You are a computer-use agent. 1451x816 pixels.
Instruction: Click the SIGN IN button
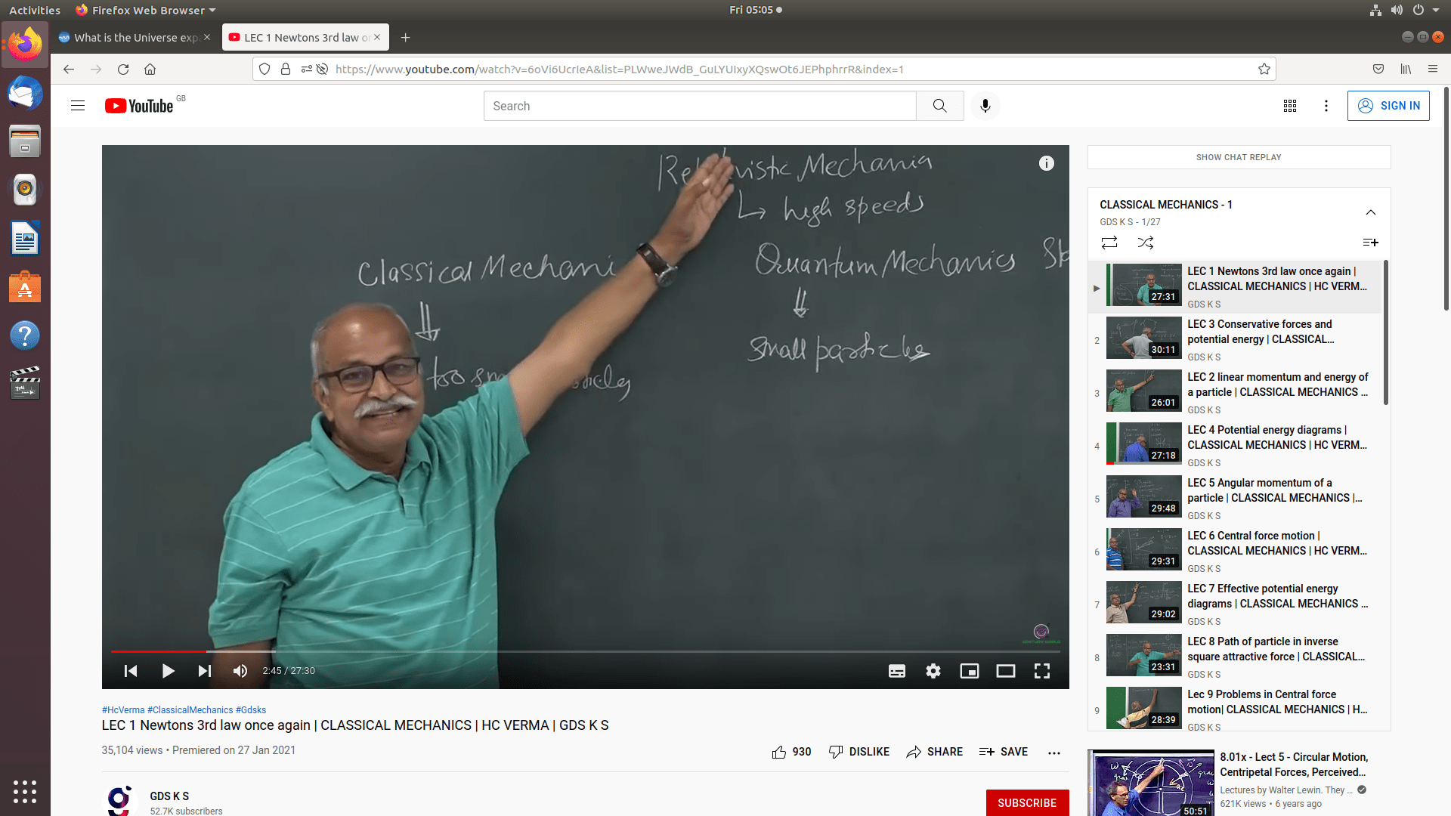pyautogui.click(x=1388, y=106)
